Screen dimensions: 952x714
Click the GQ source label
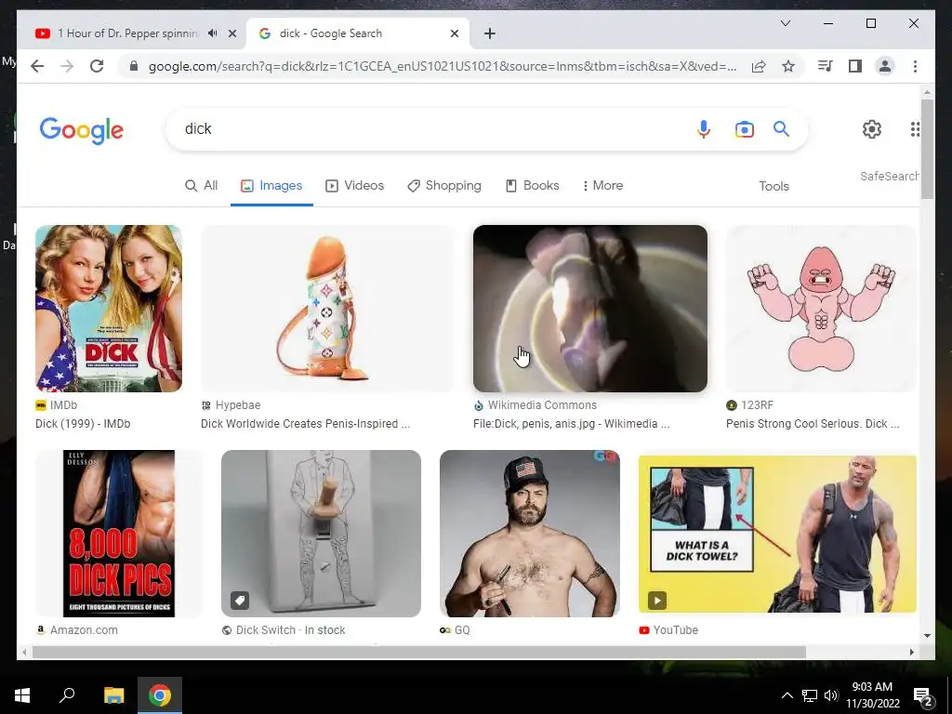pos(455,630)
